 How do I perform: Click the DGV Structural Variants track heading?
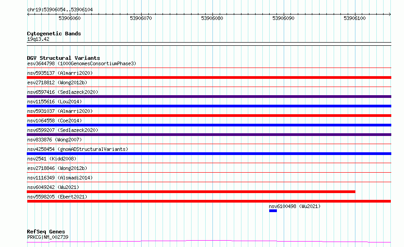point(64,58)
